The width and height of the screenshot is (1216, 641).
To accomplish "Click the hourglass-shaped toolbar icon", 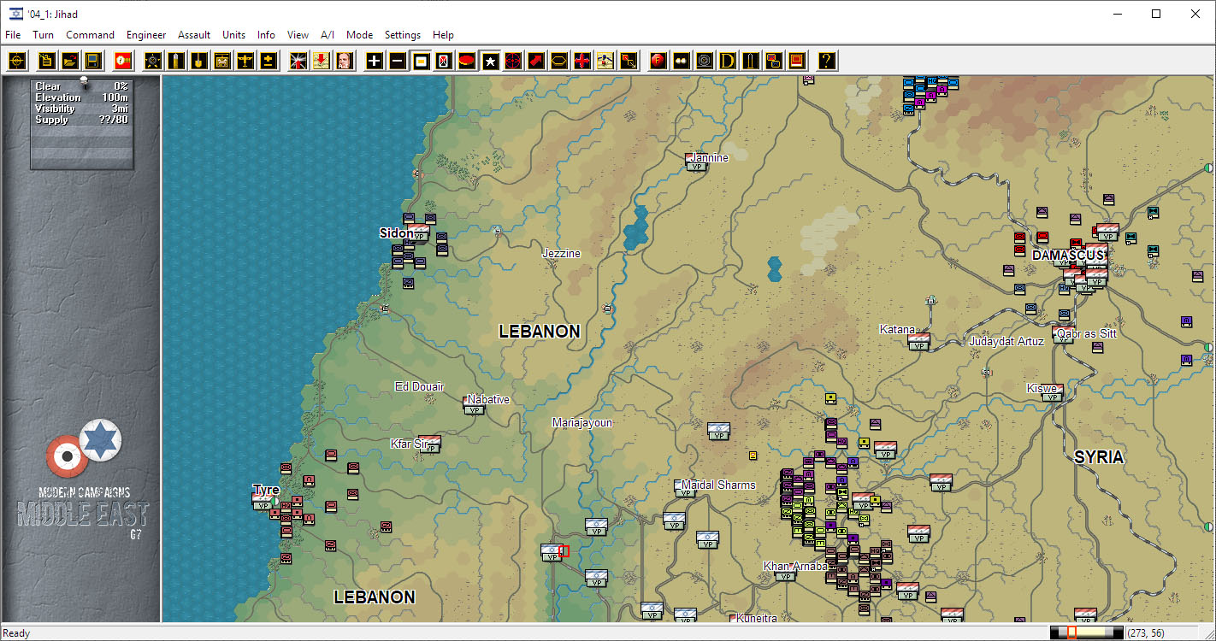I will pyautogui.click(x=444, y=61).
